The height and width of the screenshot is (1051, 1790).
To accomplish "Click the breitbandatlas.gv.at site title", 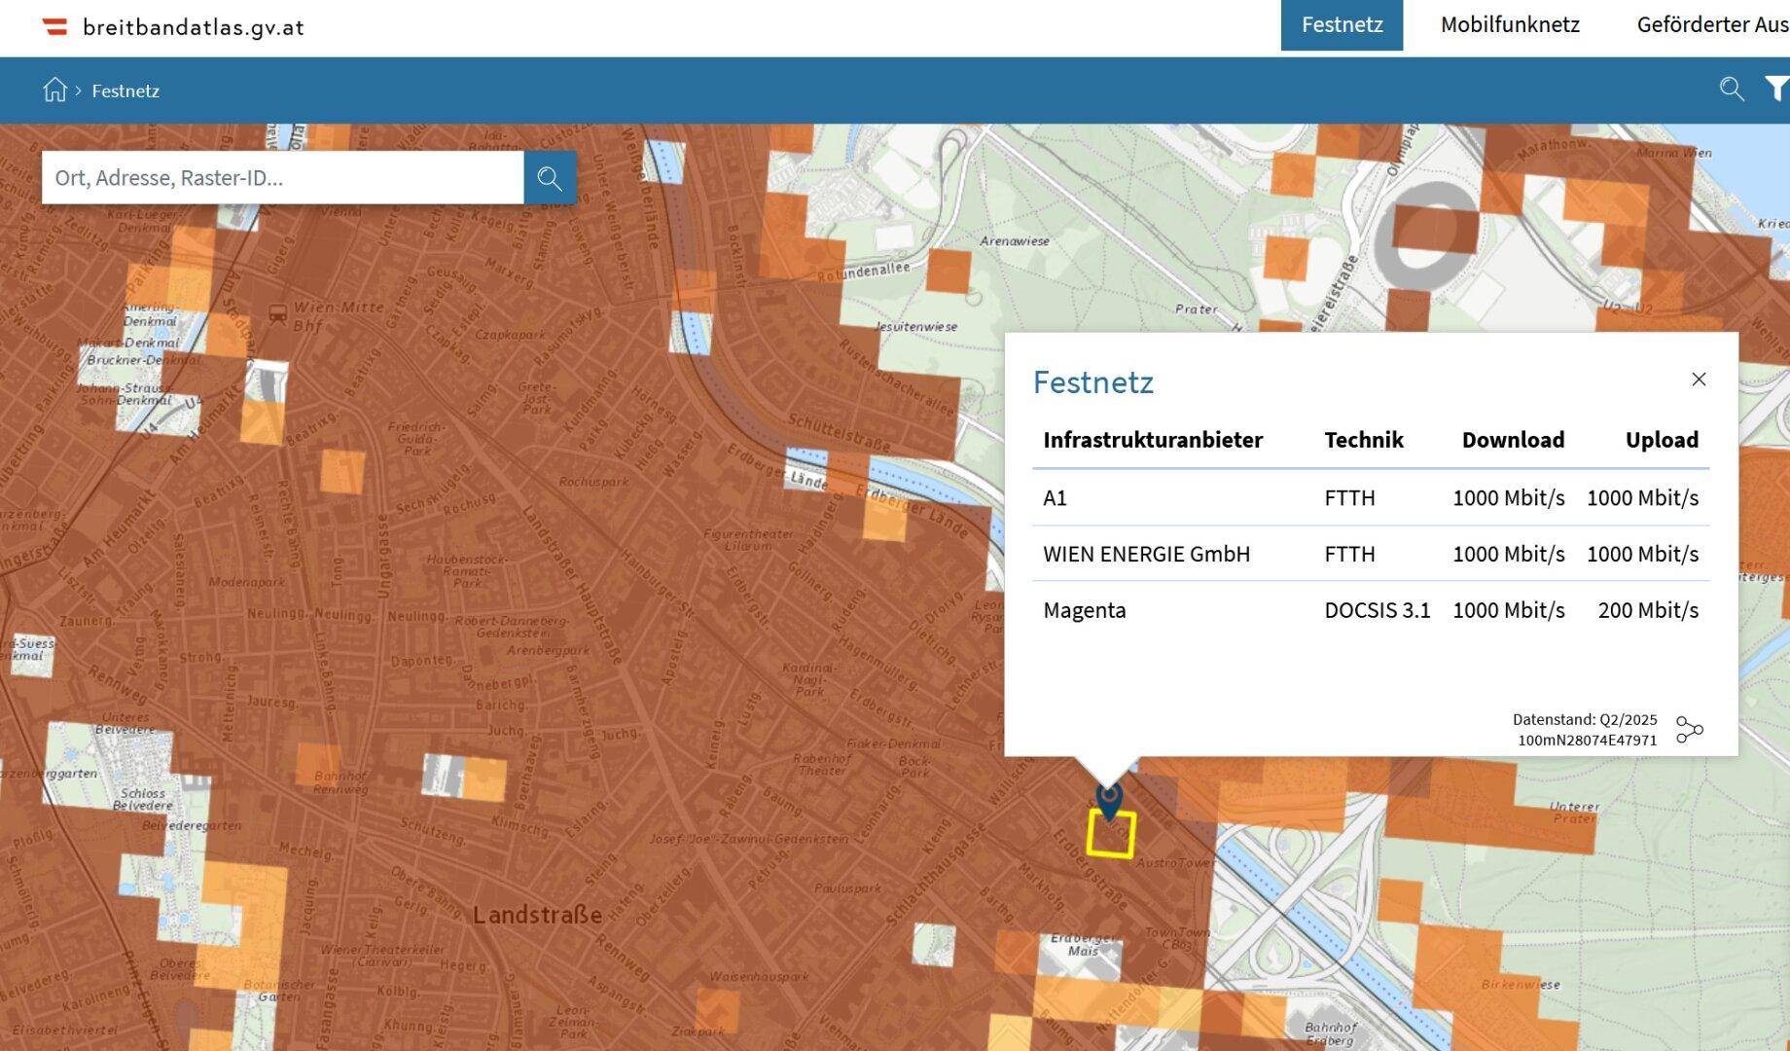I will (x=194, y=27).
